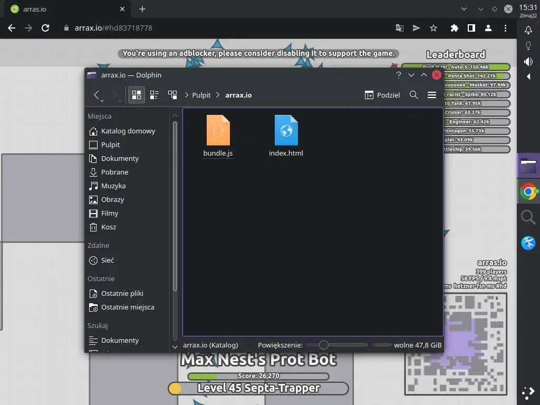Open Dolphin search magnifier

click(x=413, y=95)
